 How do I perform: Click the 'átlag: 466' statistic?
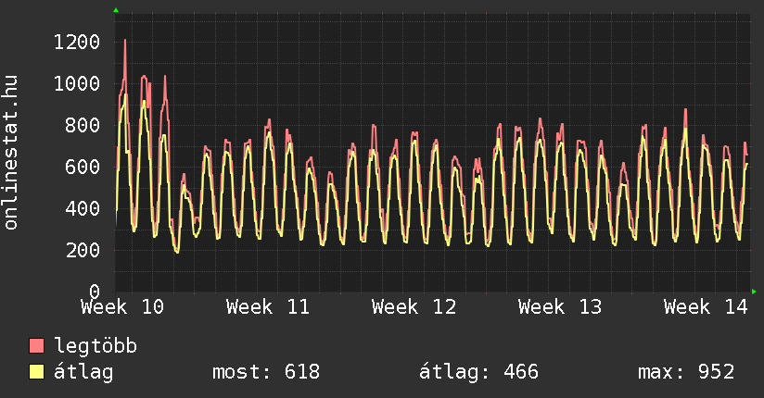click(x=479, y=372)
